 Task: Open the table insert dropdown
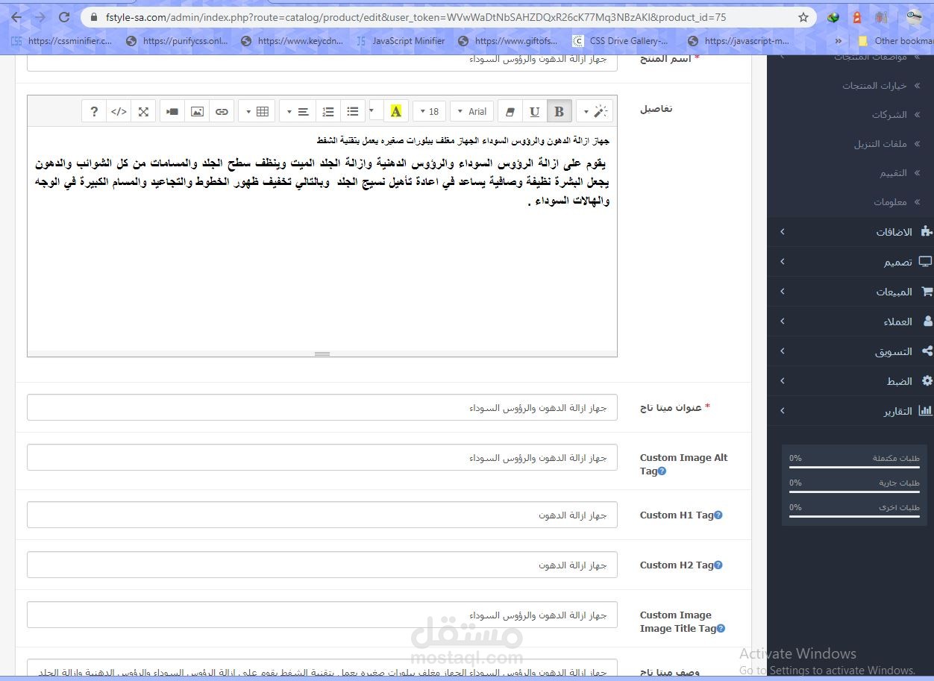pos(257,111)
